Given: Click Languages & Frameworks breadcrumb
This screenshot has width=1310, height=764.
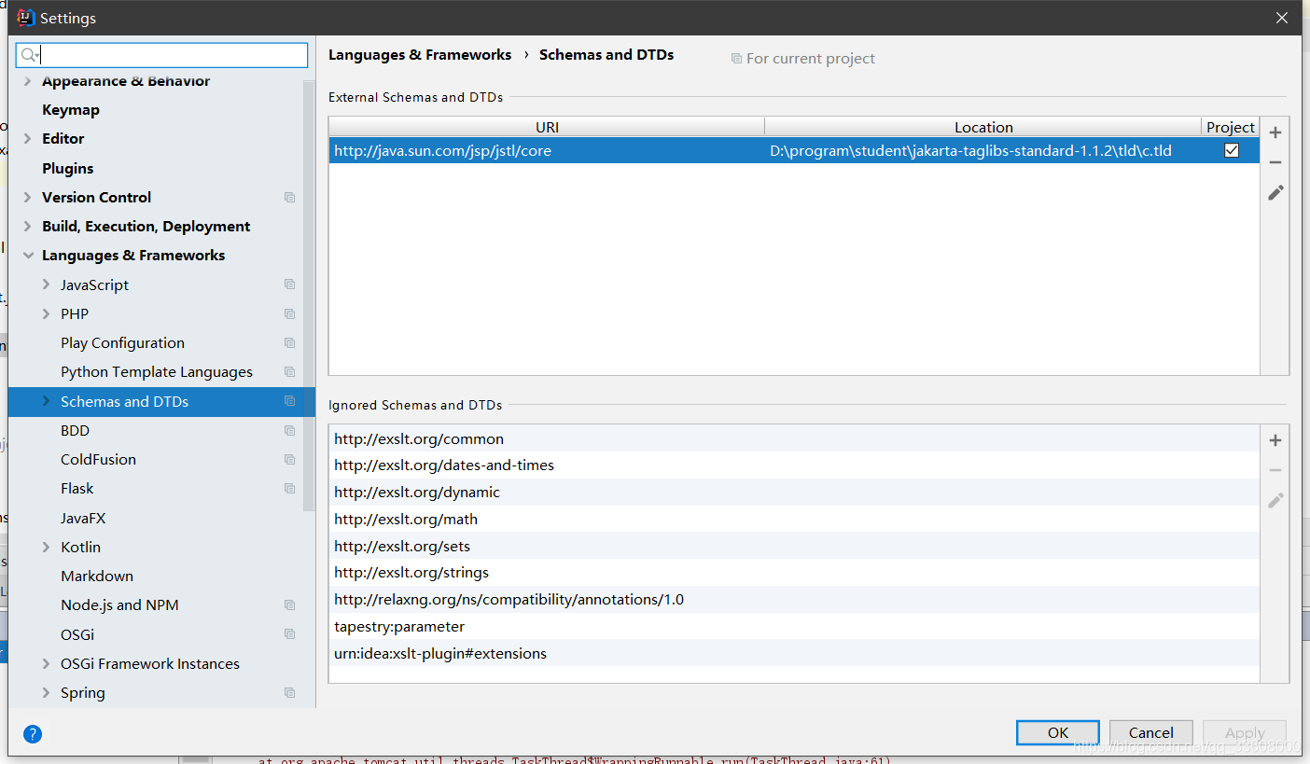Looking at the screenshot, I should (x=420, y=54).
